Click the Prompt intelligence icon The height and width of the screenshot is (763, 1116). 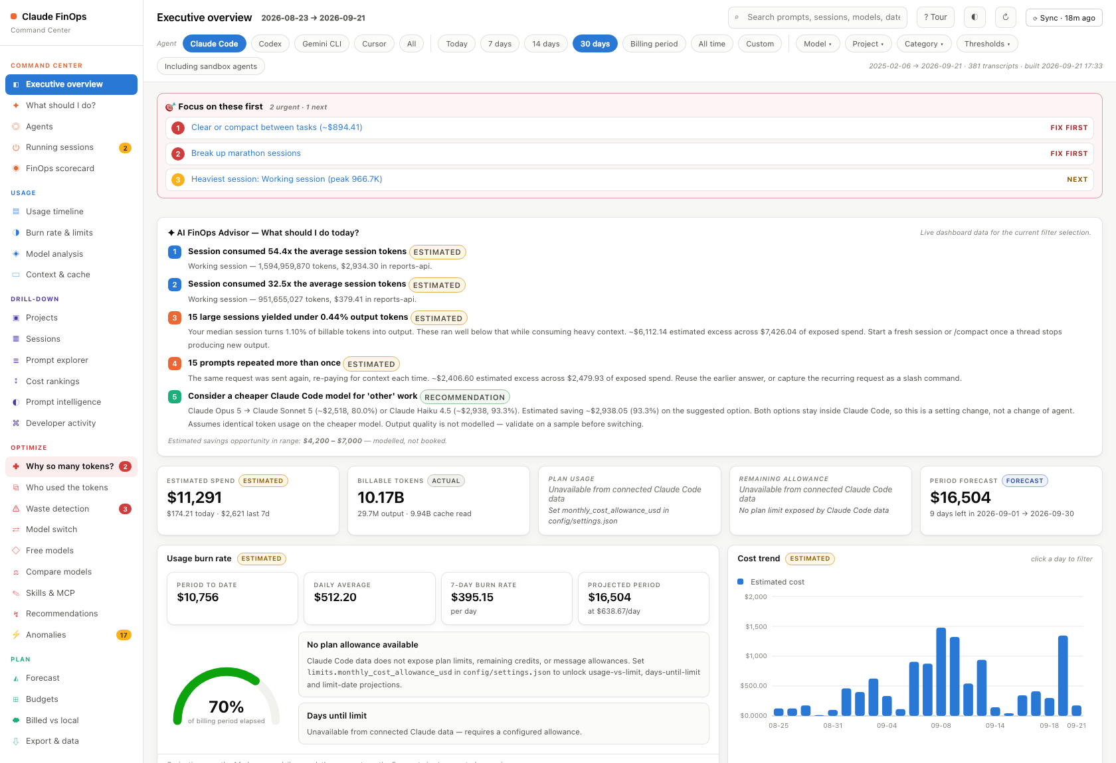pyautogui.click(x=16, y=402)
